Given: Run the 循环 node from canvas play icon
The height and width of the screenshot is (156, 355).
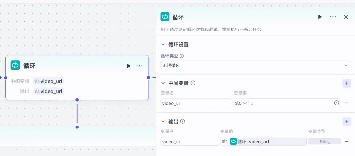Looking at the screenshot, I should click(x=129, y=66).
